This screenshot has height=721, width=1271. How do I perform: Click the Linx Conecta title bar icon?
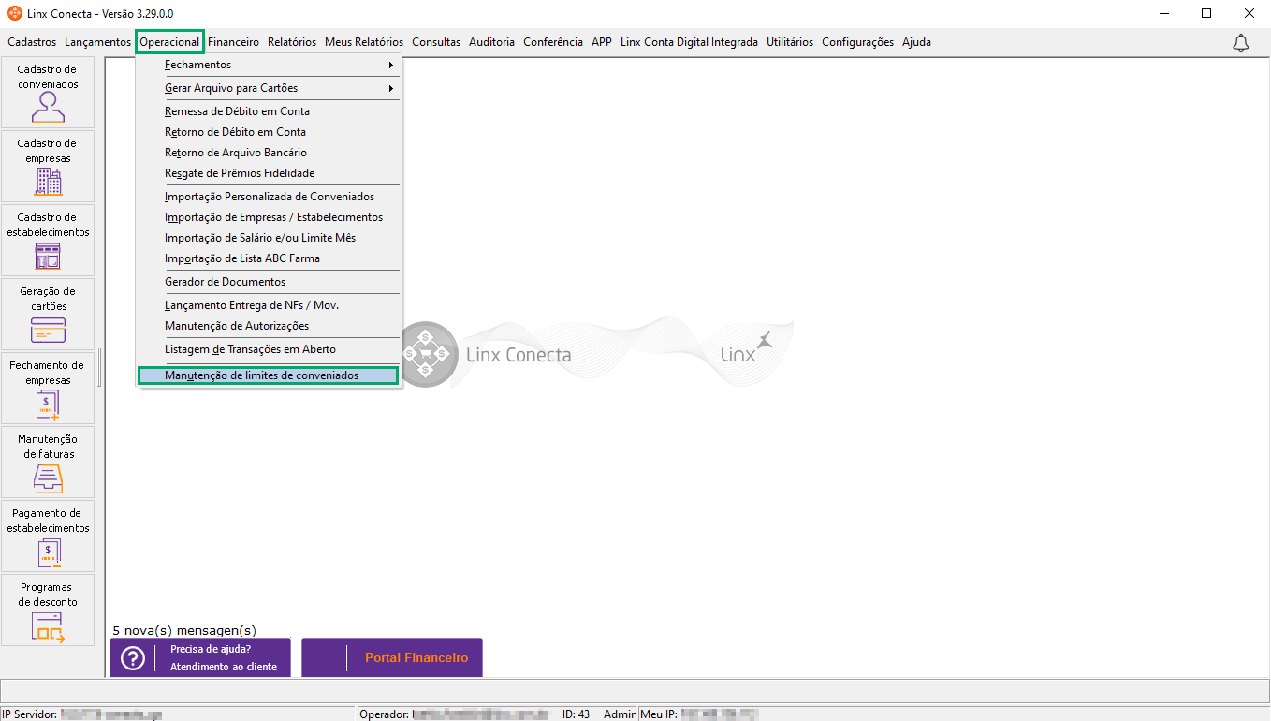[x=14, y=13]
